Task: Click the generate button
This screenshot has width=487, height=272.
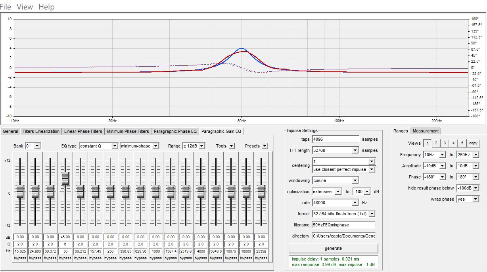Action: (x=333, y=248)
